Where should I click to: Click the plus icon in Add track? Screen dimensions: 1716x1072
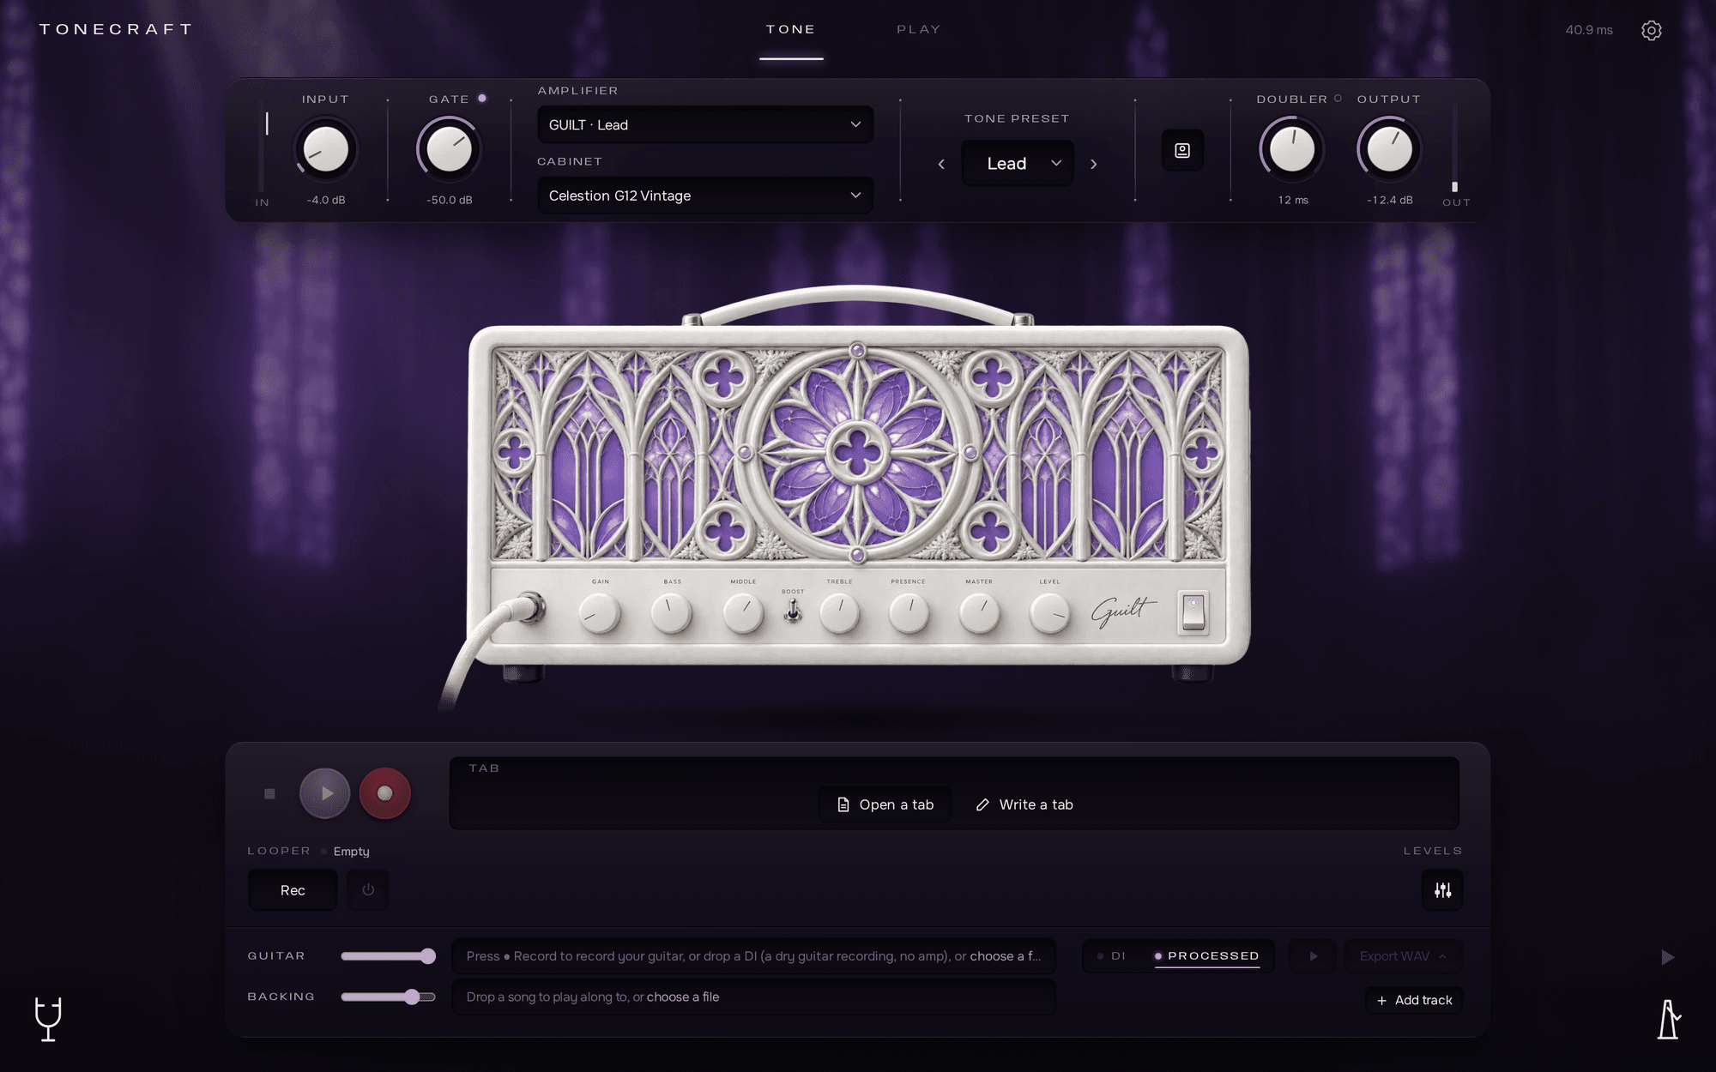1381,1001
